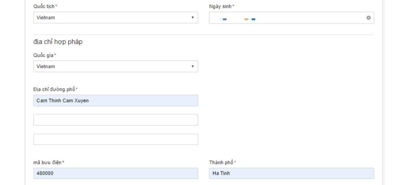Click the Địa chỉ đường phố label
This screenshot has width=407, height=185.
[x=55, y=89]
